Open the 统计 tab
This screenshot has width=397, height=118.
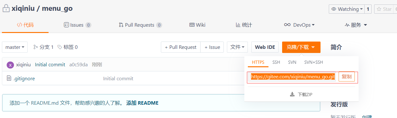point(244,25)
